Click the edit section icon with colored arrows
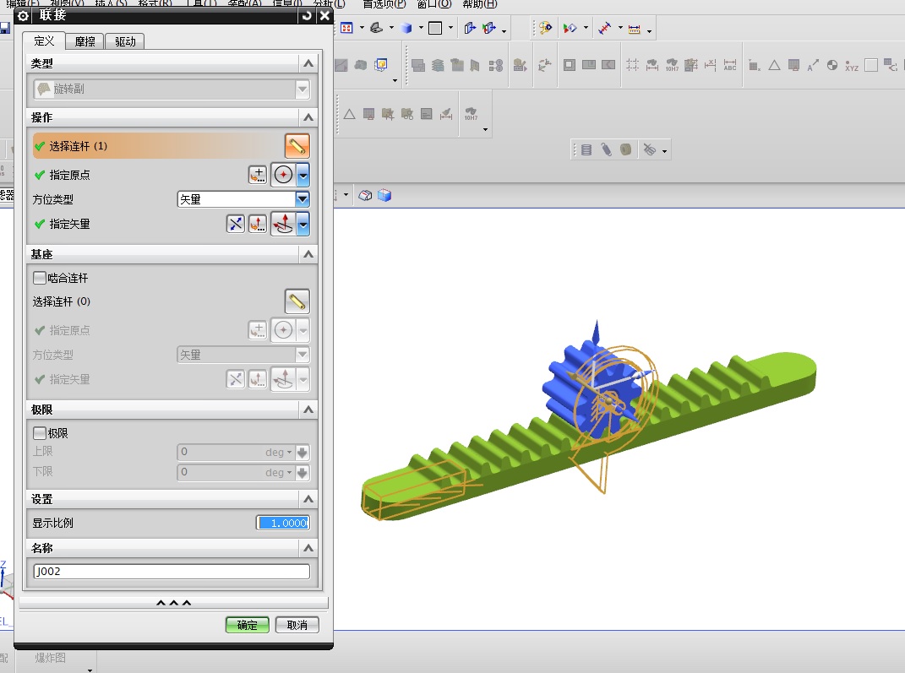The height and width of the screenshot is (673, 905). [489, 28]
